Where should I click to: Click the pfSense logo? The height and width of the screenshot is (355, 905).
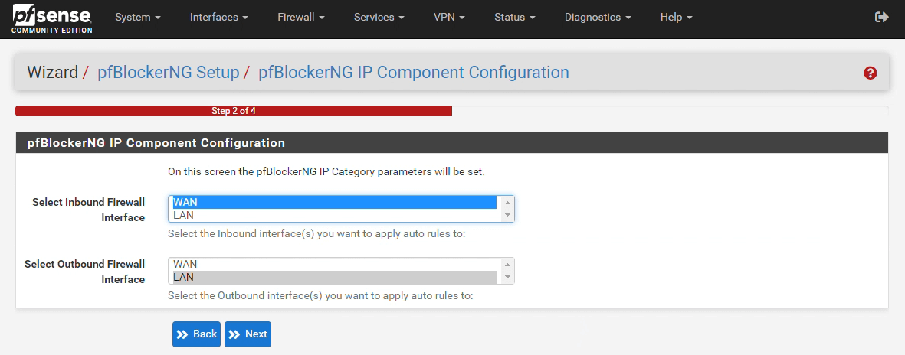[x=52, y=18]
